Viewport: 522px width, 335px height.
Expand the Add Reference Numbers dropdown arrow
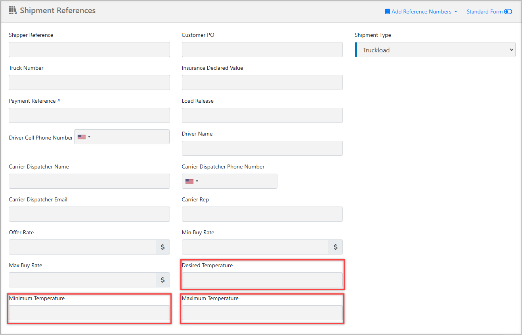456,11
